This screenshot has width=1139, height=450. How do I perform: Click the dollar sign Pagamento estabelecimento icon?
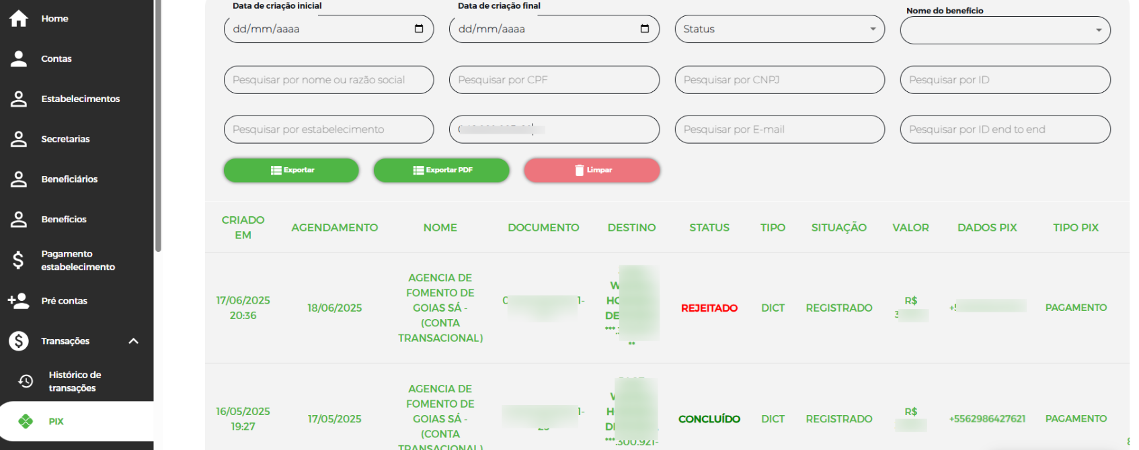[x=19, y=260]
